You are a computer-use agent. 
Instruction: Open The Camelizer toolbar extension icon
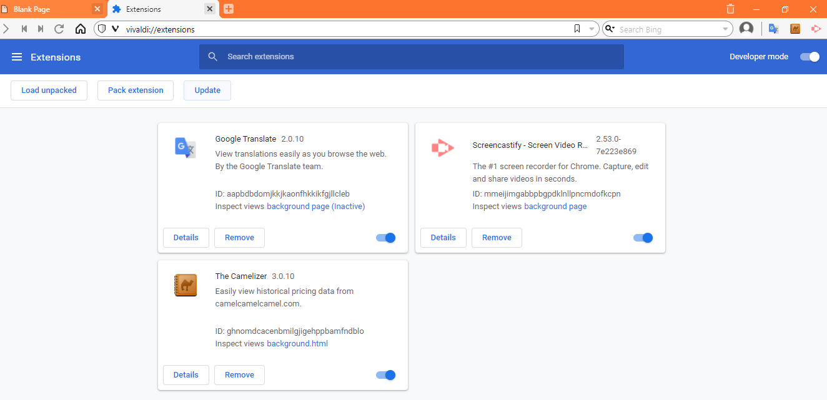point(795,29)
